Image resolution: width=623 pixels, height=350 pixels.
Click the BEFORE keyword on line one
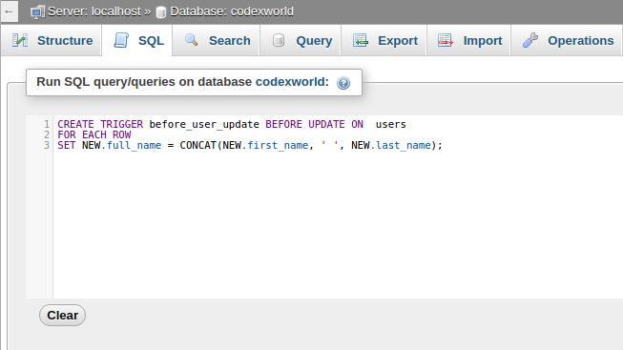(x=283, y=124)
